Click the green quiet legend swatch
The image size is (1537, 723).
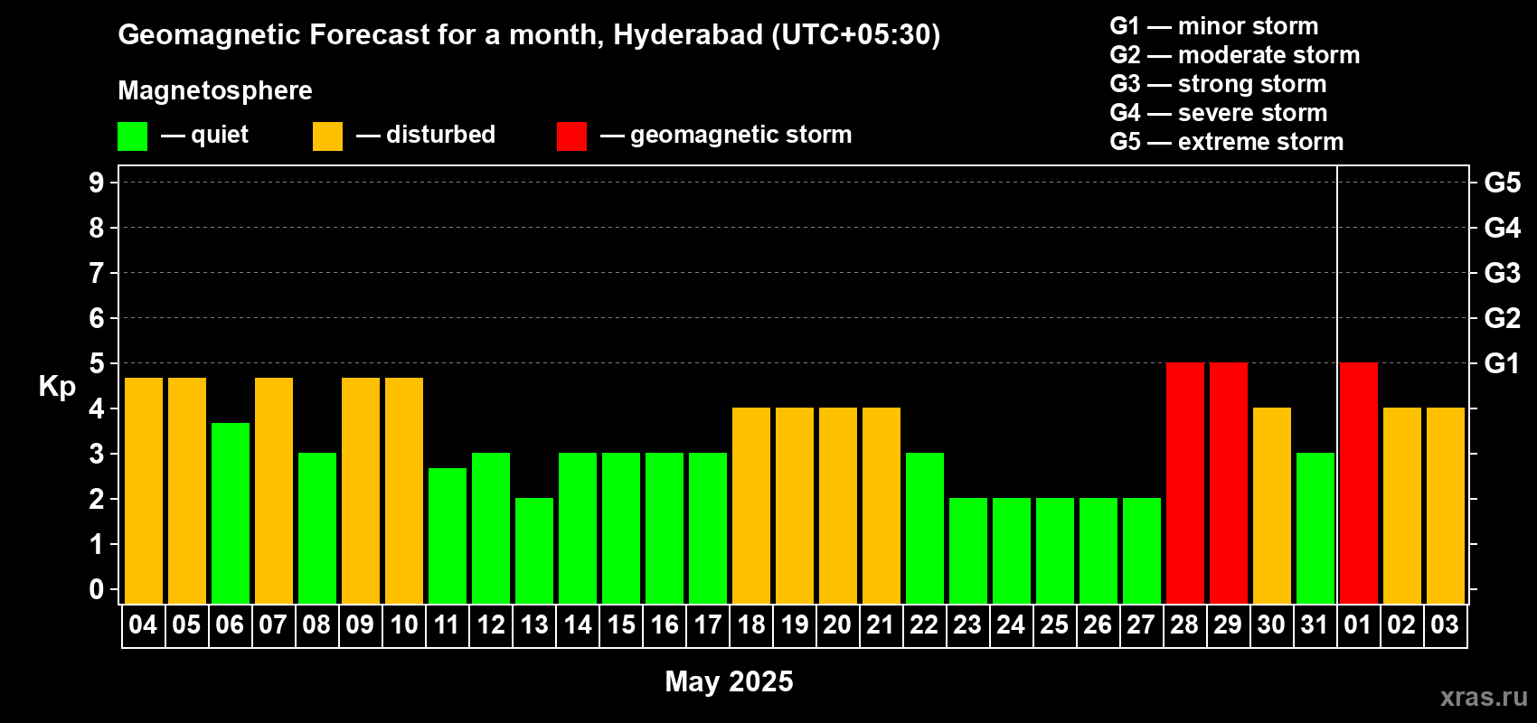click(x=133, y=136)
